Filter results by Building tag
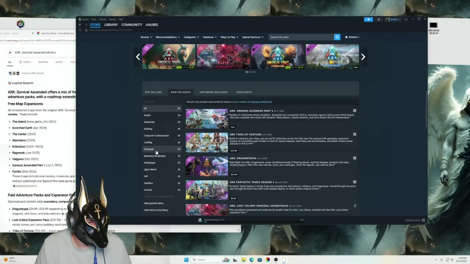Screen dimensions: 470x264 (x=162, y=129)
